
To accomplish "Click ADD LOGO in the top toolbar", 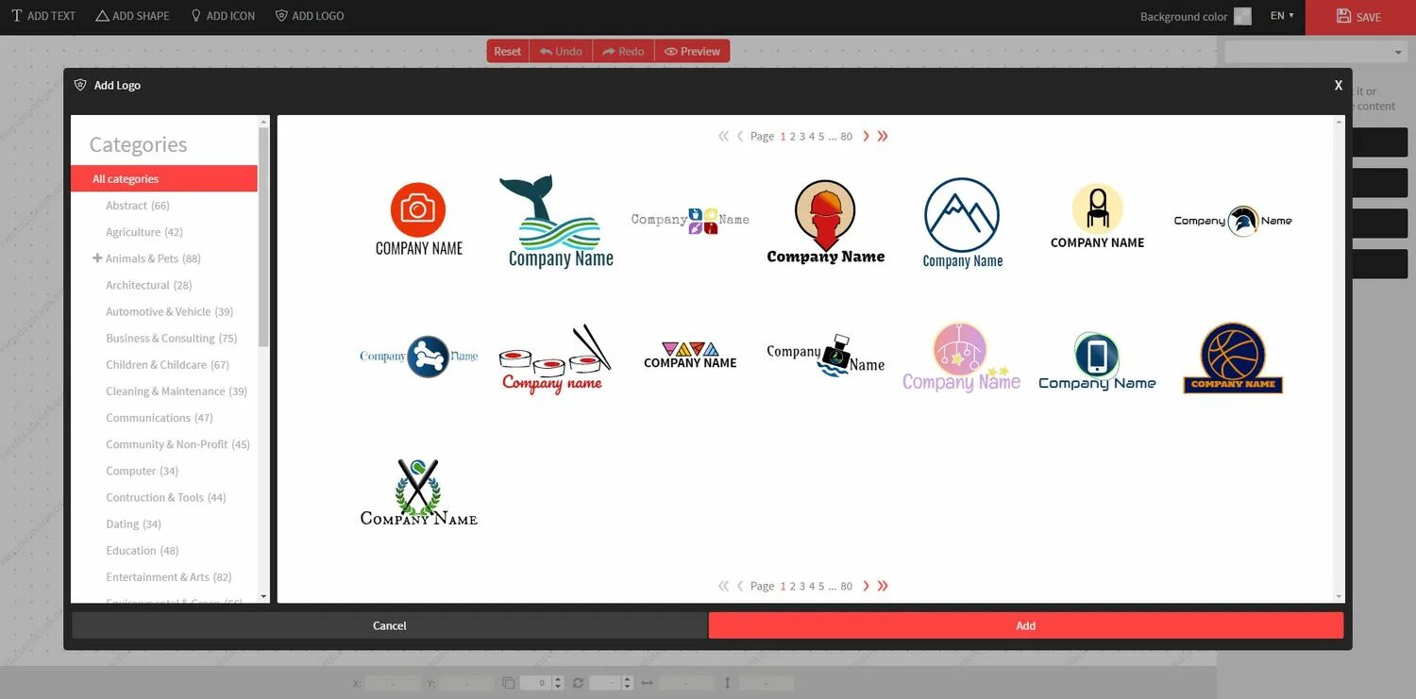I will [310, 16].
